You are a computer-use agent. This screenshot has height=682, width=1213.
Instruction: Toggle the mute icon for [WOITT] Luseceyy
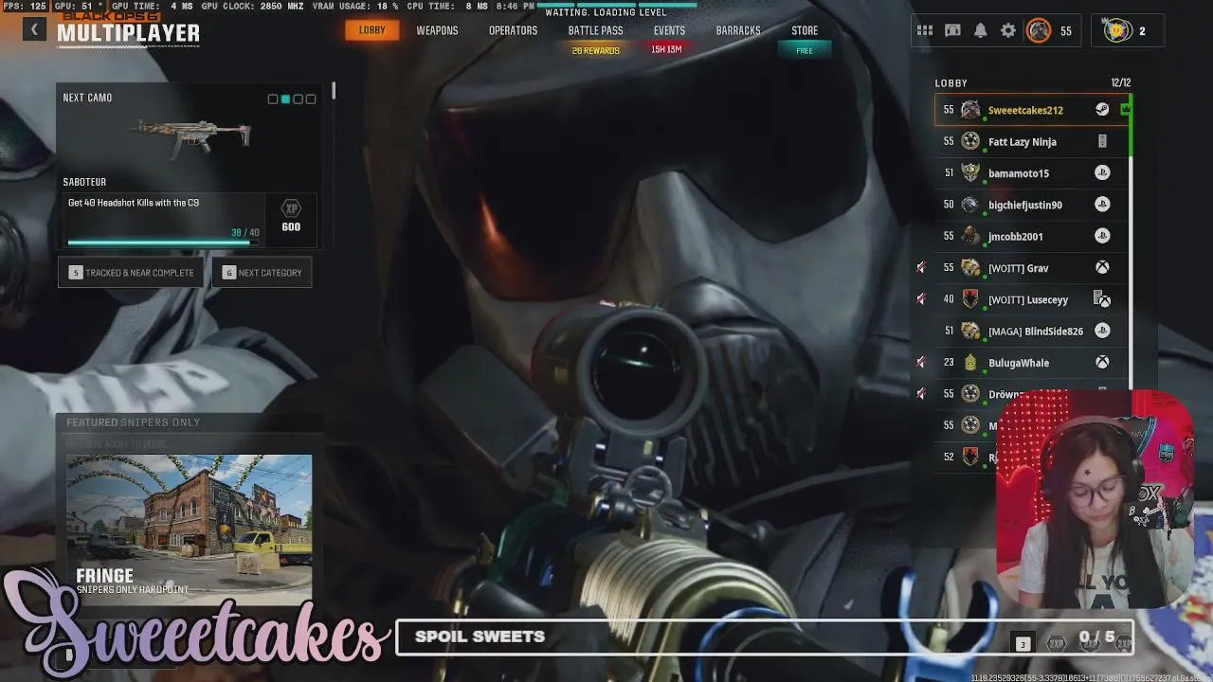point(920,299)
